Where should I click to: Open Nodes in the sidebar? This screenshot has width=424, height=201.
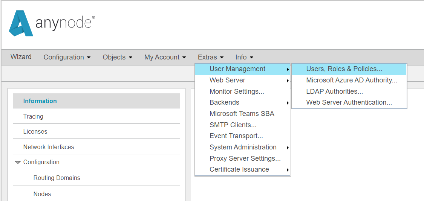[x=96, y=194]
